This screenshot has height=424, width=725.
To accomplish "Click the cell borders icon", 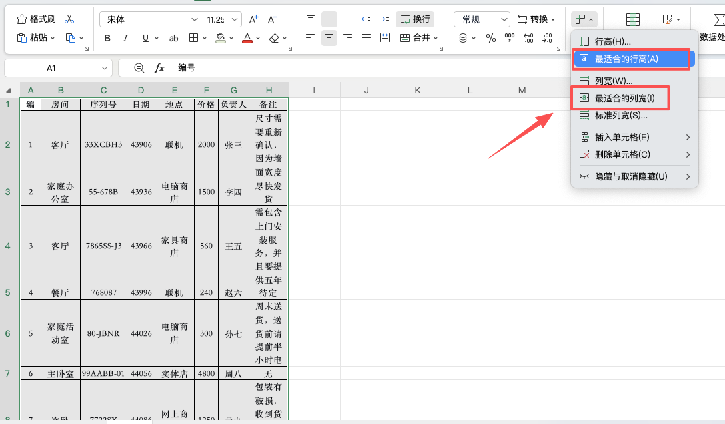I will 194,39.
